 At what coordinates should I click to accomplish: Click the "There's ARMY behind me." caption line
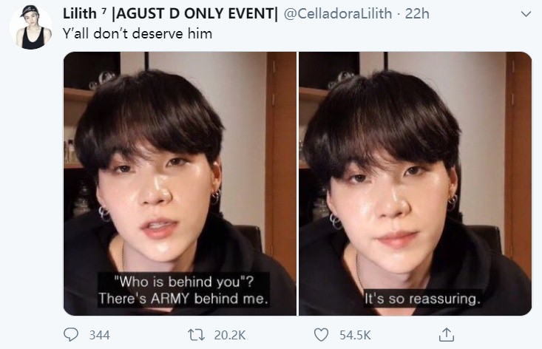click(x=183, y=299)
